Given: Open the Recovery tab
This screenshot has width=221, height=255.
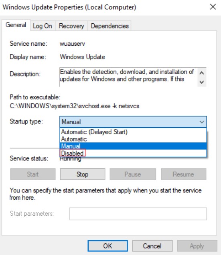Looking at the screenshot, I should coord(71,26).
